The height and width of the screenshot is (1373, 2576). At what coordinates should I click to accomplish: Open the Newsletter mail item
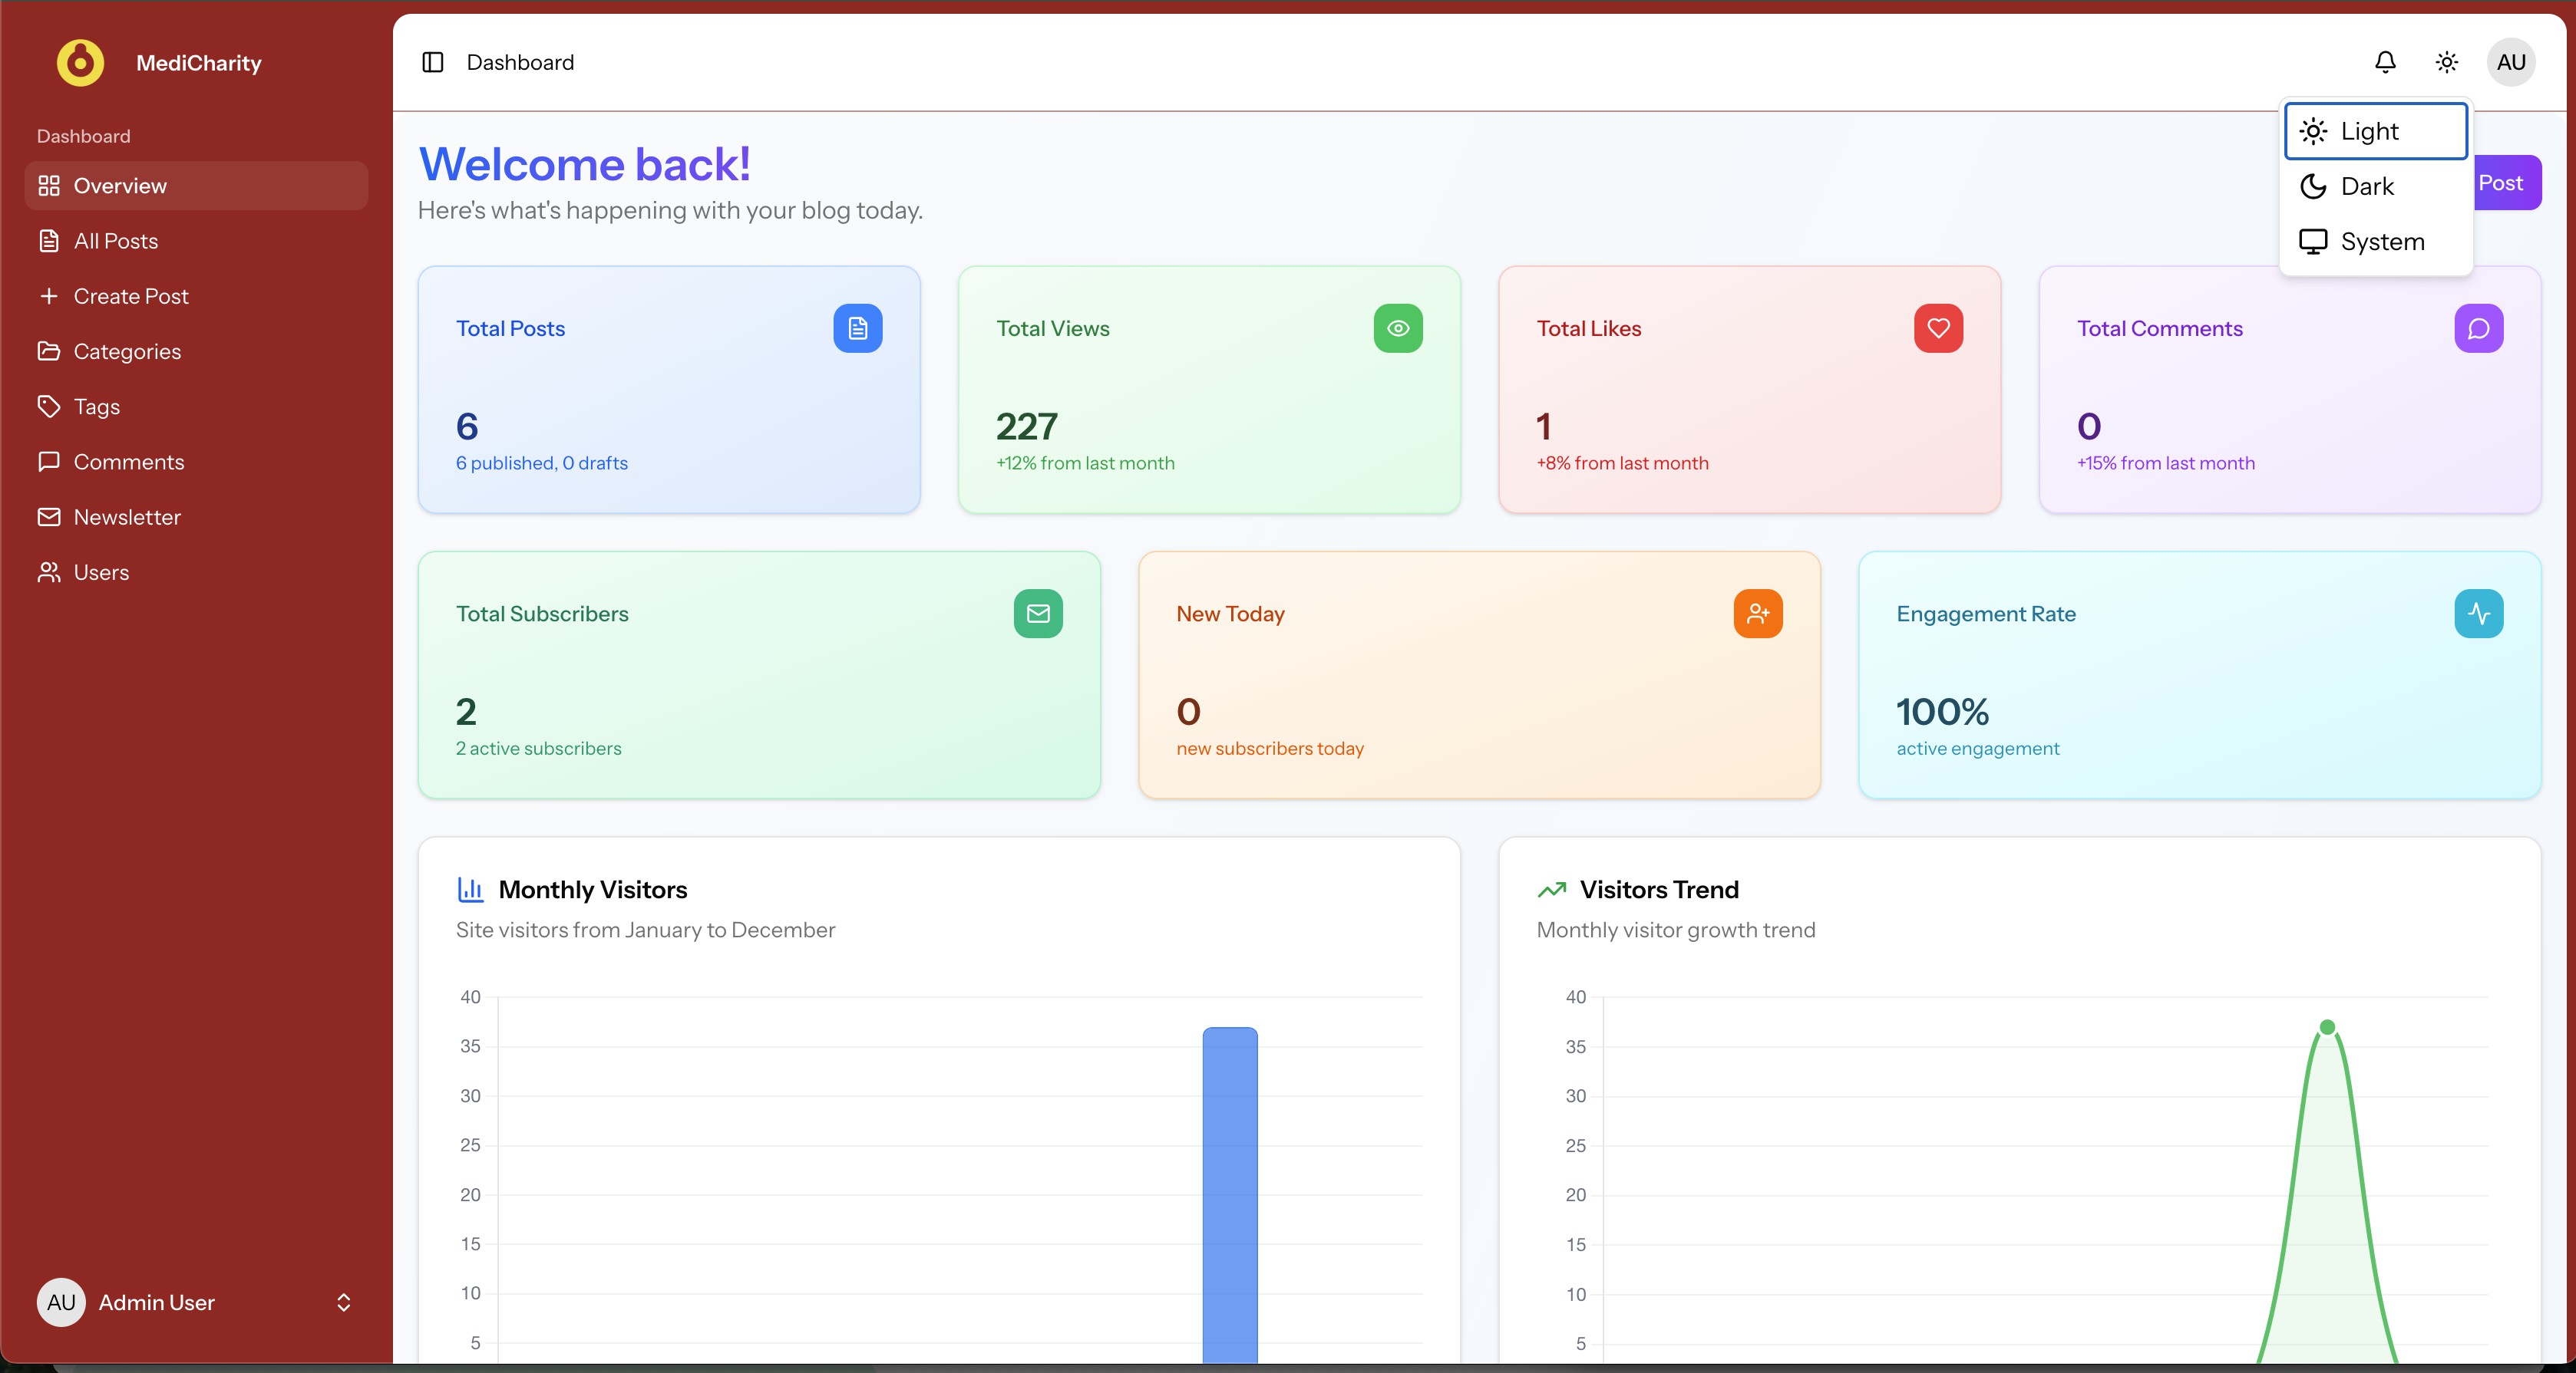[126, 518]
